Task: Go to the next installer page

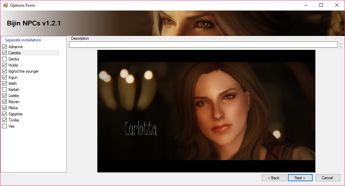Action: tap(300, 178)
